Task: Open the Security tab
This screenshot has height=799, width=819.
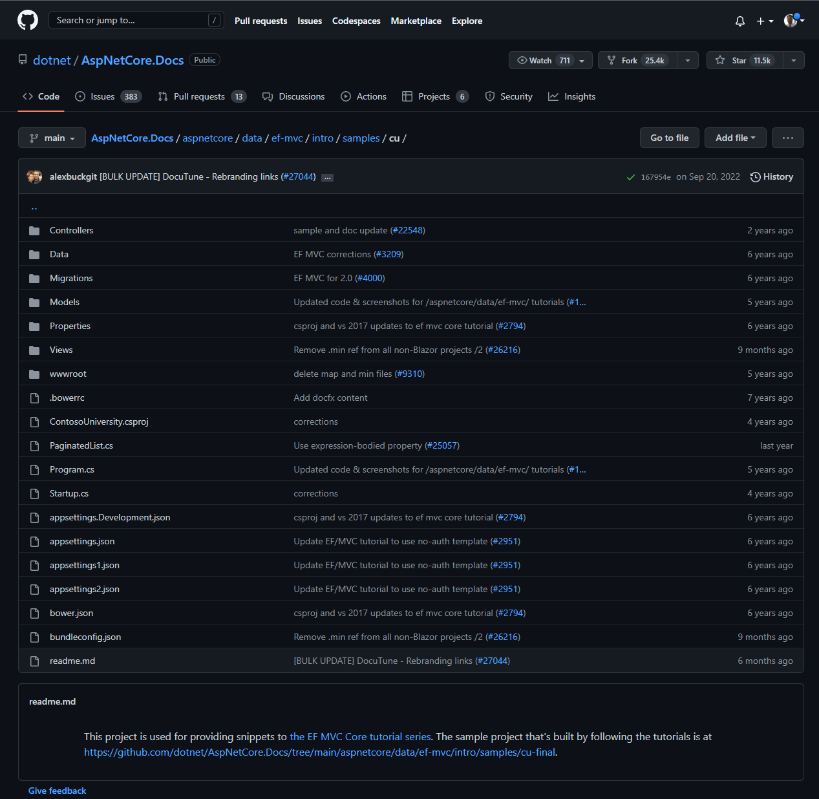Action: click(509, 96)
